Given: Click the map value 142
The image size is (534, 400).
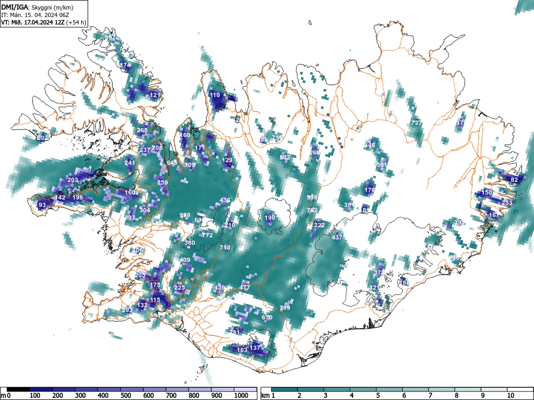Looking at the screenshot, I should pyautogui.click(x=60, y=197).
